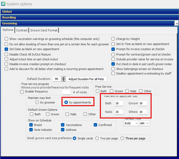The image size is (179, 159).
Task: Check Set In Time as blank on new appointment
Action: tap(113, 44)
